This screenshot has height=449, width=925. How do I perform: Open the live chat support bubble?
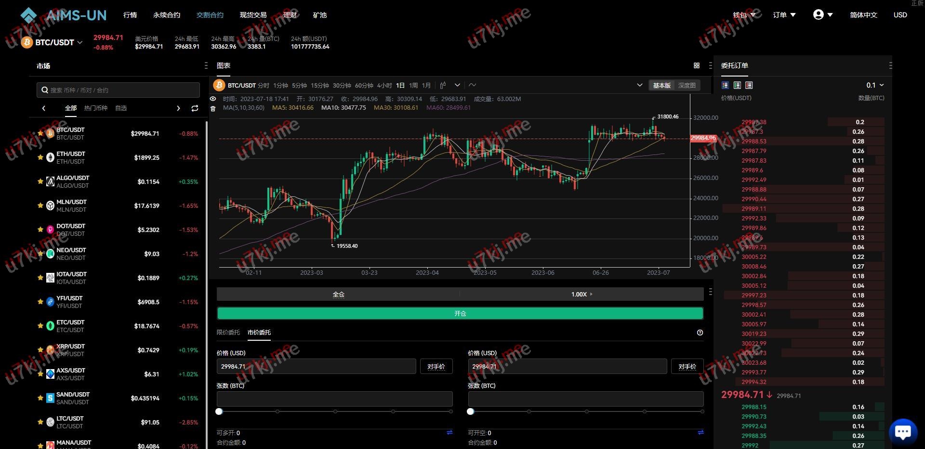point(902,431)
